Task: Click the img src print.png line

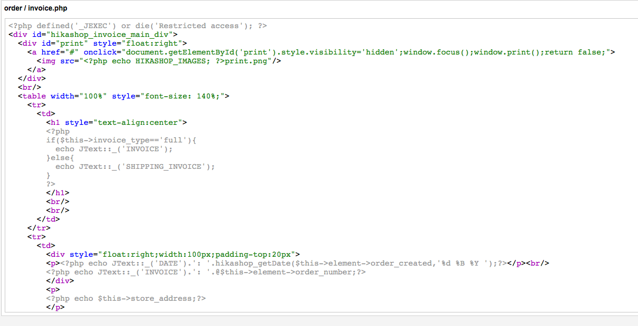Action: click(159, 61)
